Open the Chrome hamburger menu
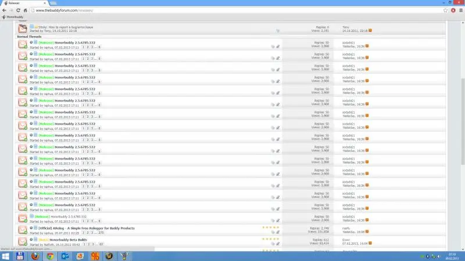Image resolution: width=465 pixels, height=261 pixels. point(461,10)
